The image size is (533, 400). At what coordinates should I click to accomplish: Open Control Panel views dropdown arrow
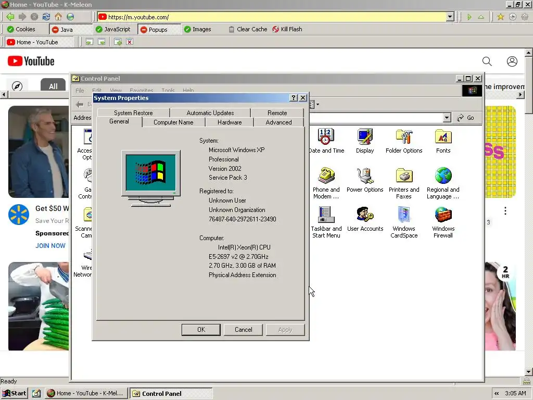[x=318, y=104]
